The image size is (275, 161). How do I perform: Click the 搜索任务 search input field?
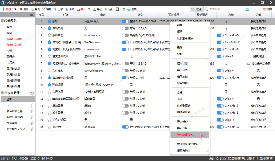pos(225,9)
